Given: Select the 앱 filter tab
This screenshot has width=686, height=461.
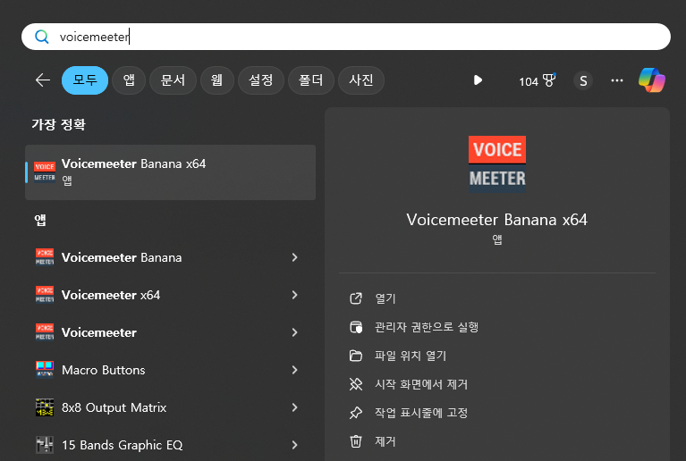Looking at the screenshot, I should [129, 80].
